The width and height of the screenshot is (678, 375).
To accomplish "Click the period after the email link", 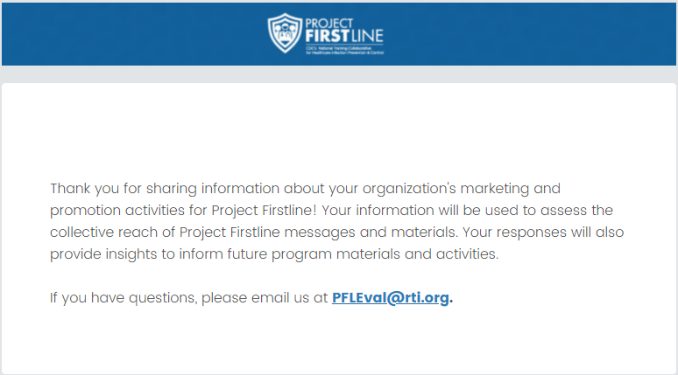I will pyautogui.click(x=451, y=300).
